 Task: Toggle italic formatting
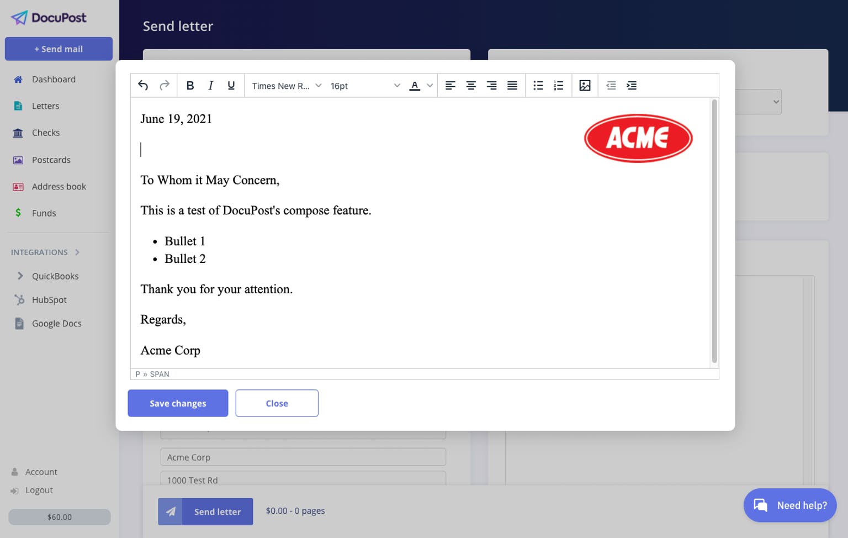(210, 86)
